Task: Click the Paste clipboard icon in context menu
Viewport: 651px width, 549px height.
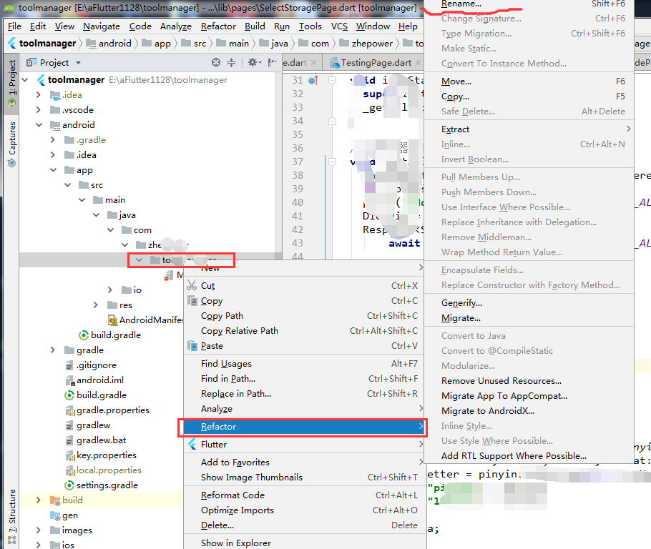Action: (192, 346)
